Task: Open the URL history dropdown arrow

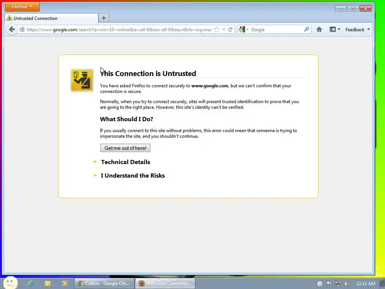Action: pos(224,29)
